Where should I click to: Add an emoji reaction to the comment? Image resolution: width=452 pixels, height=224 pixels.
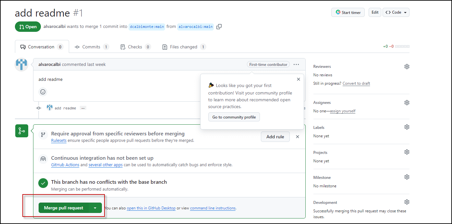[43, 92]
